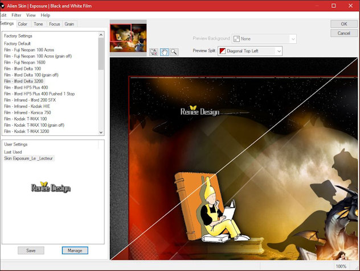Select Film - Ilford Delta 3200

point(23,81)
